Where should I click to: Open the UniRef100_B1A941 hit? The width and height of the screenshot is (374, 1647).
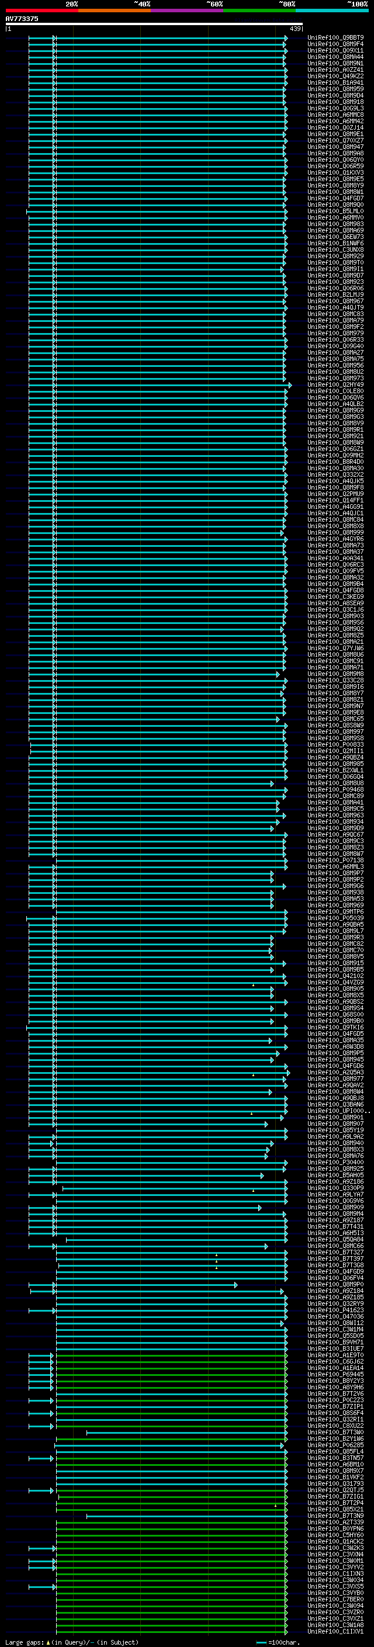pos(335,82)
